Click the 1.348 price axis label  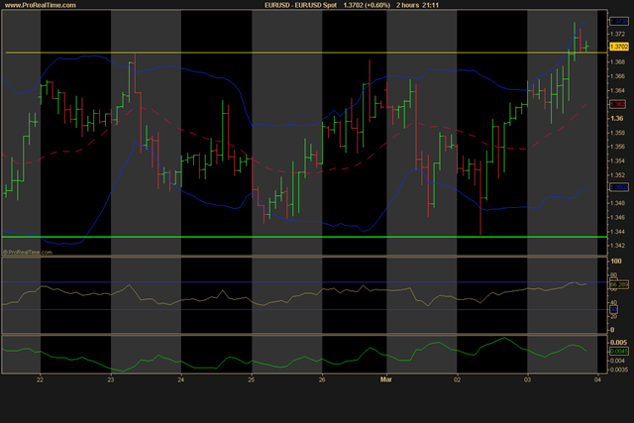point(617,203)
